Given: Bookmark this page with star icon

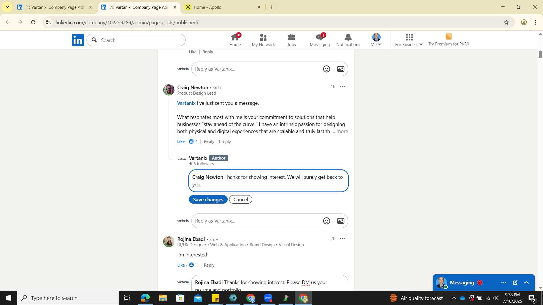Looking at the screenshot, I should (x=506, y=22).
